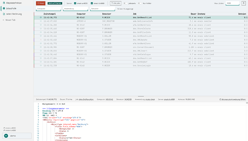
Task: Open the 'select Rechnung' tab
Action: point(17,14)
